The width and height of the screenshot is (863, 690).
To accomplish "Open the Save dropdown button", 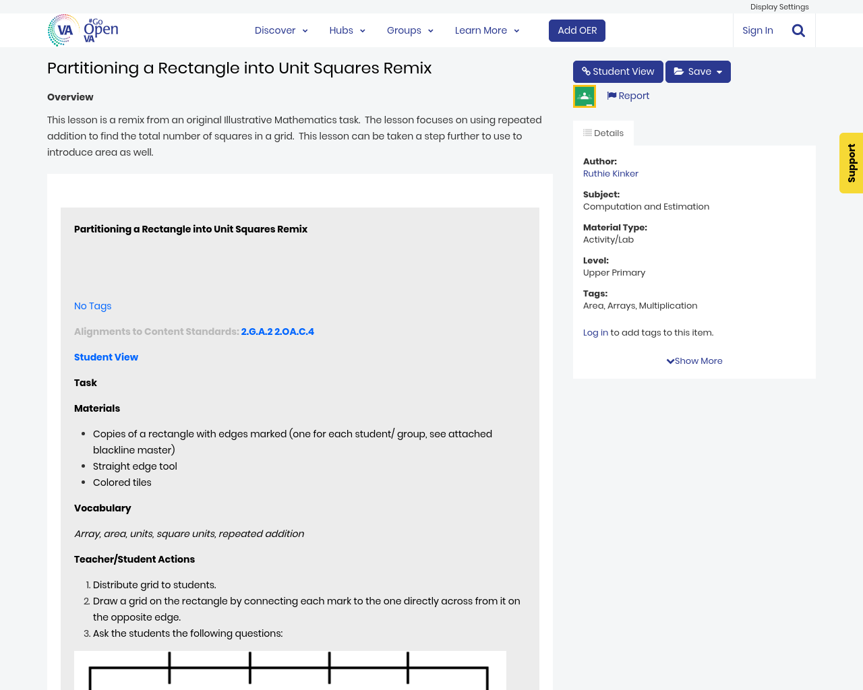I will click(698, 71).
